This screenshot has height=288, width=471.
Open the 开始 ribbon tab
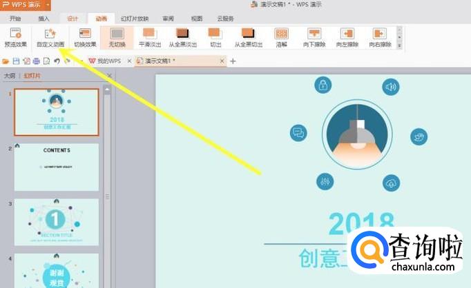tap(15, 19)
